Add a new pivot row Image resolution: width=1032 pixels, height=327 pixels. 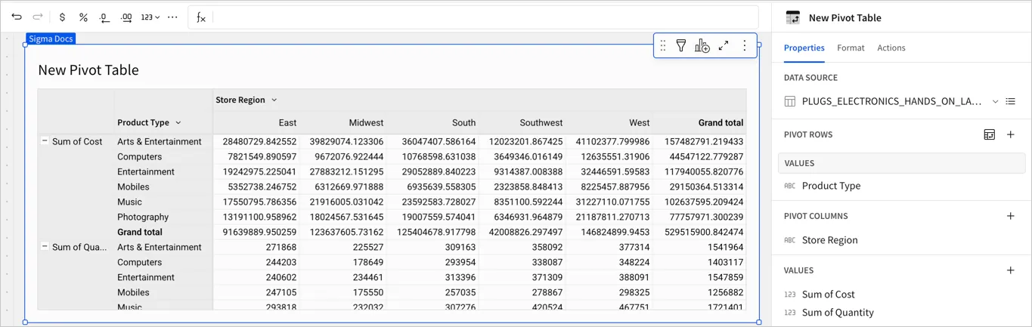point(1011,134)
